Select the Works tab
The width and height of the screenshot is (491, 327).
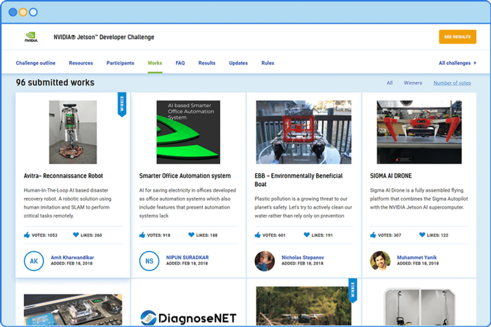[154, 63]
